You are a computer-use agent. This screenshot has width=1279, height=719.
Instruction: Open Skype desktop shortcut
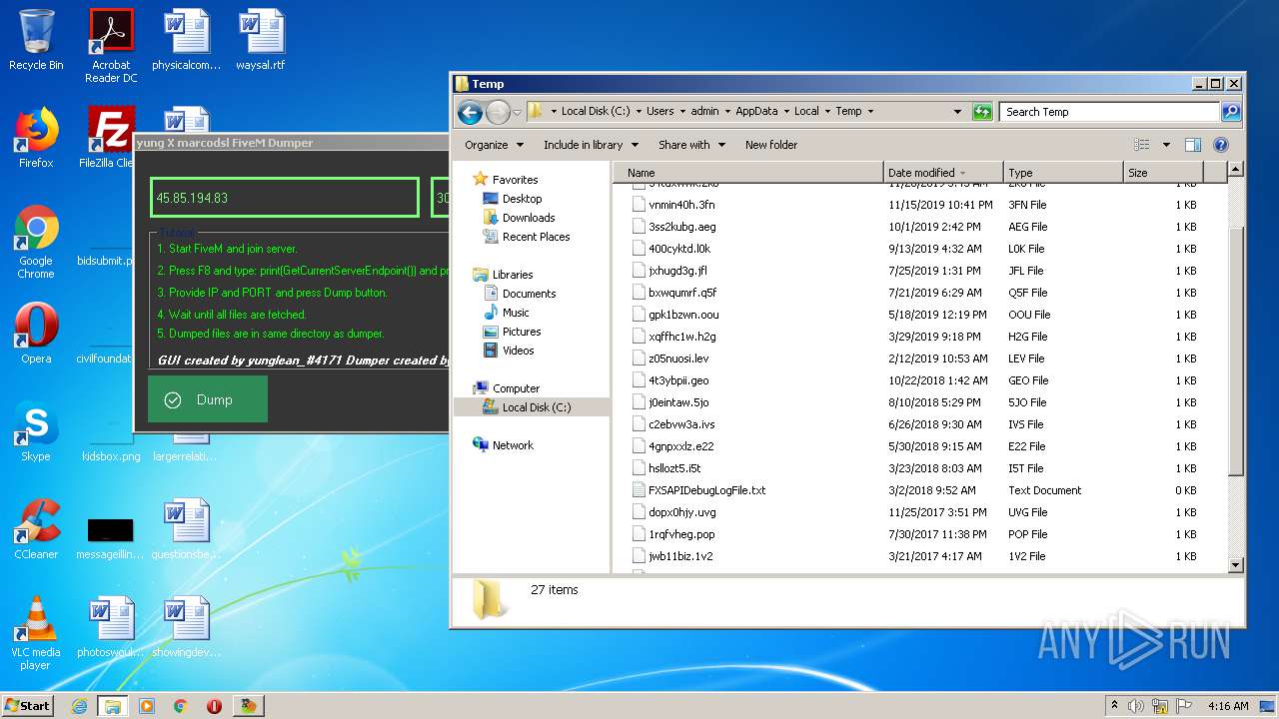[x=36, y=431]
